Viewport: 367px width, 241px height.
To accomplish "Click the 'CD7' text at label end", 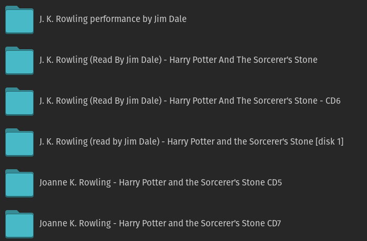I will pyautogui.click(x=274, y=223).
